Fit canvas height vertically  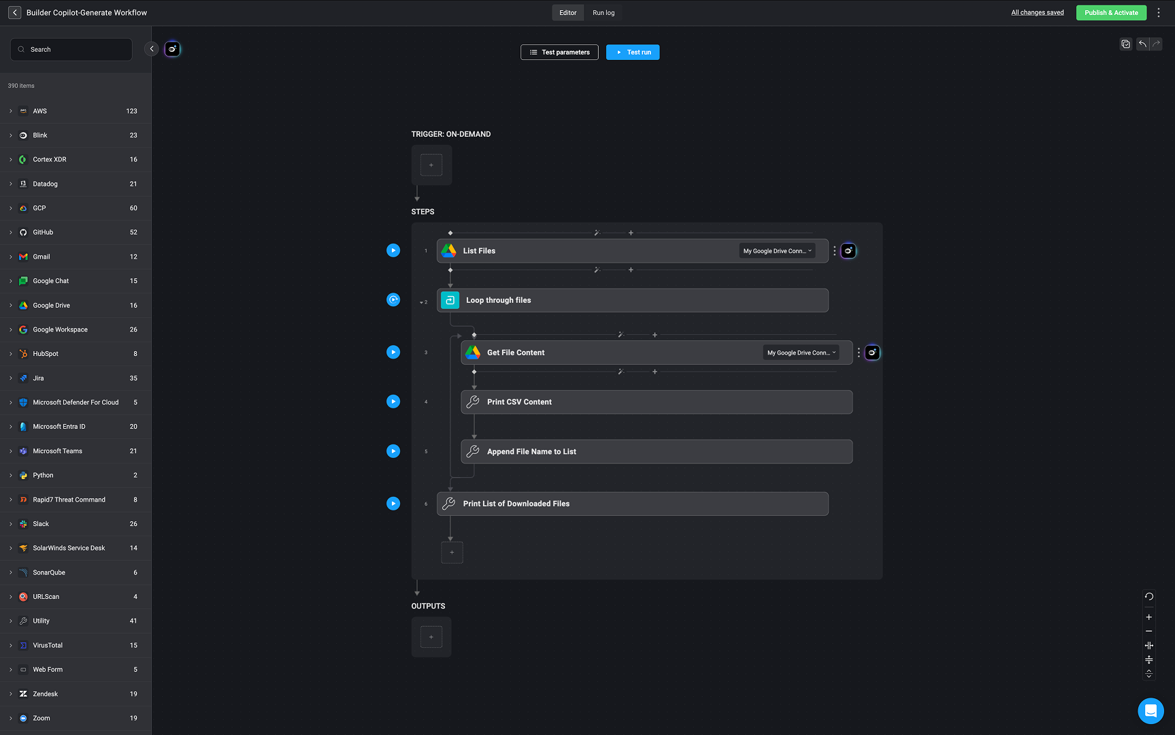tap(1149, 659)
